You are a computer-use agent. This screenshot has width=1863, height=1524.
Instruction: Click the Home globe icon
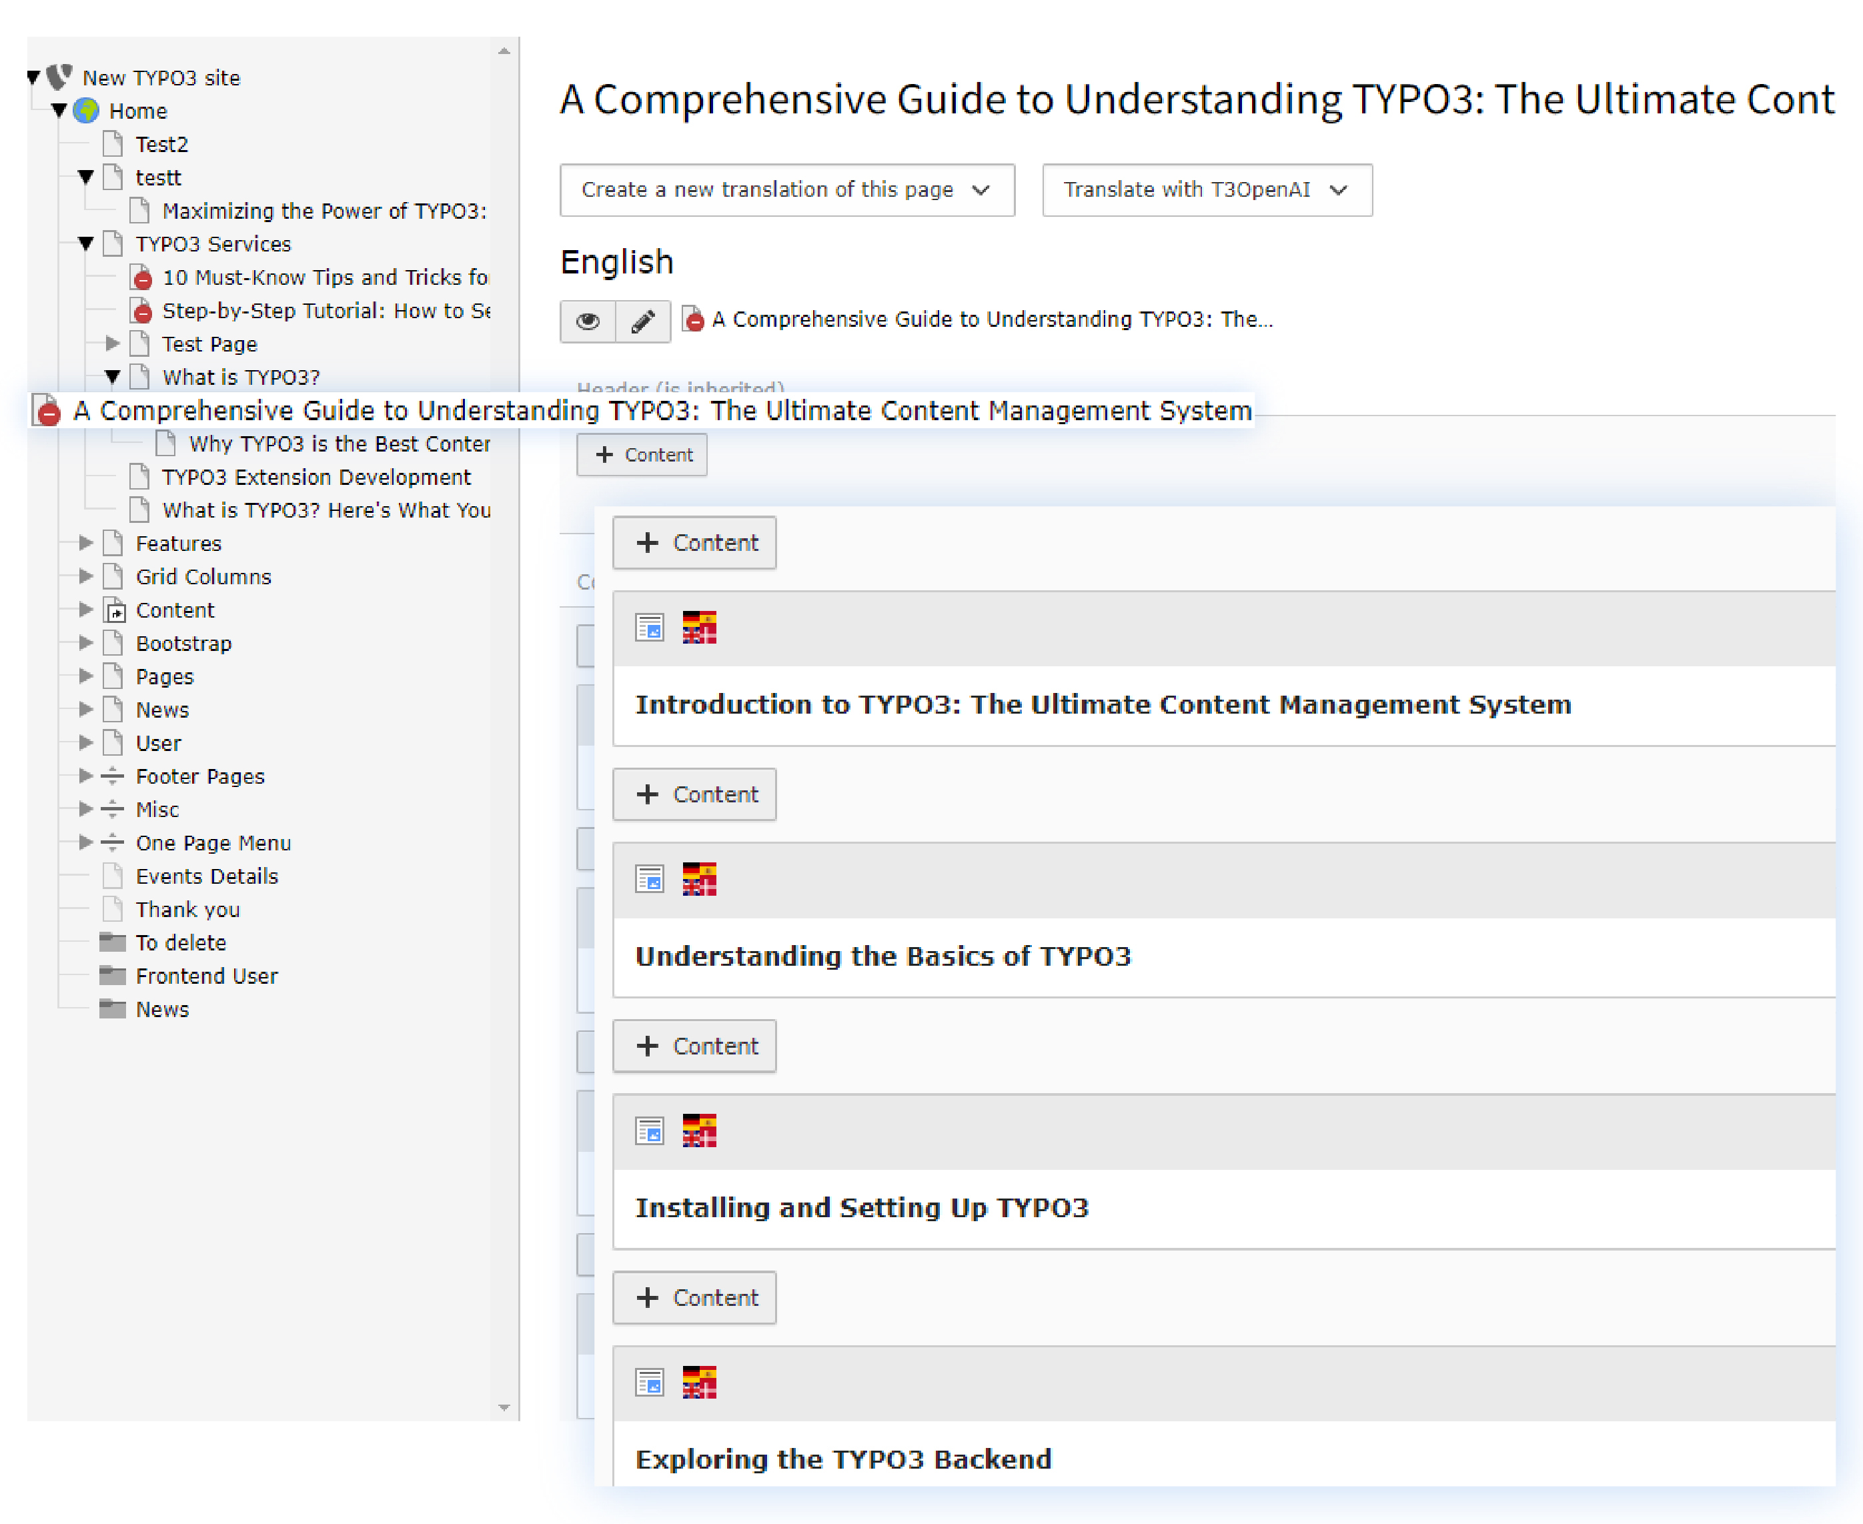pos(86,111)
